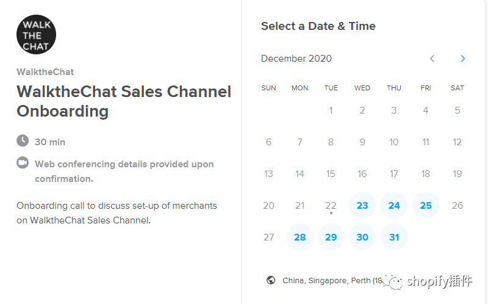The width and height of the screenshot is (488, 304).
Task: Click the Select a Date & Time heading
Action: coord(318,26)
